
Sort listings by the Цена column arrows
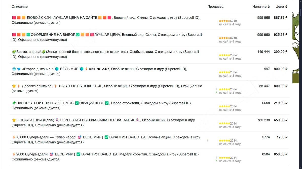click(286, 7)
